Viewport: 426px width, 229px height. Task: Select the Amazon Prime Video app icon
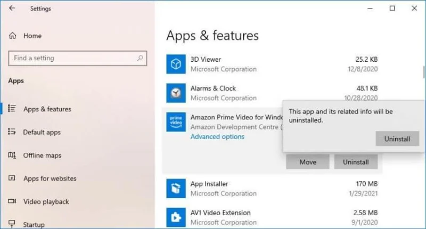tap(176, 122)
